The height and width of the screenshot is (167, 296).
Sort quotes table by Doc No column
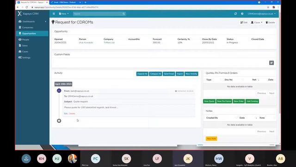point(228,80)
